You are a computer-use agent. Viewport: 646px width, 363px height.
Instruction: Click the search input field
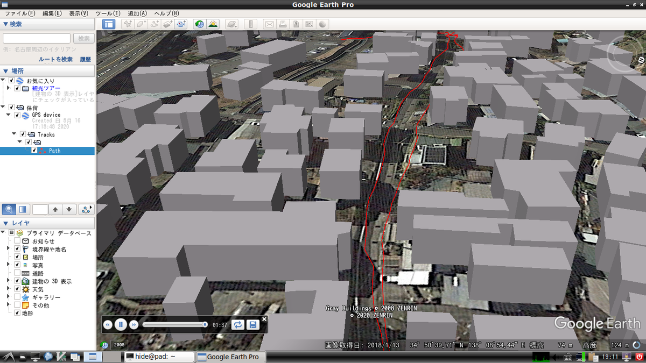(37, 38)
